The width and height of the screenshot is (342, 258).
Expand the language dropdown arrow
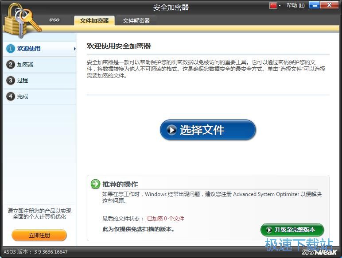[x=280, y=6]
